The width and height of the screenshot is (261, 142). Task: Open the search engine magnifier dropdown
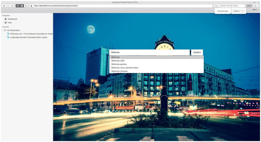click(217, 6)
